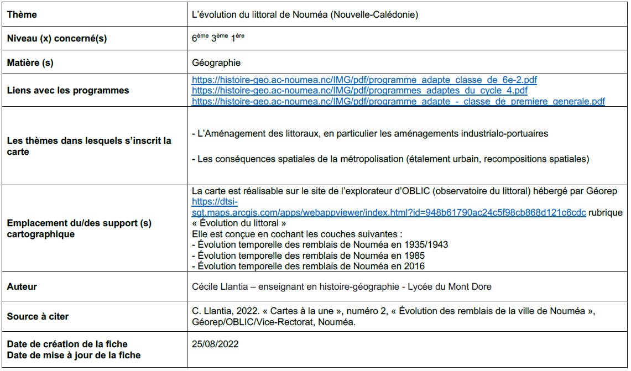Select the "Emplacement du/des support (s) cartographique" label
Screen dimensions: 631x371
[x=79, y=228]
